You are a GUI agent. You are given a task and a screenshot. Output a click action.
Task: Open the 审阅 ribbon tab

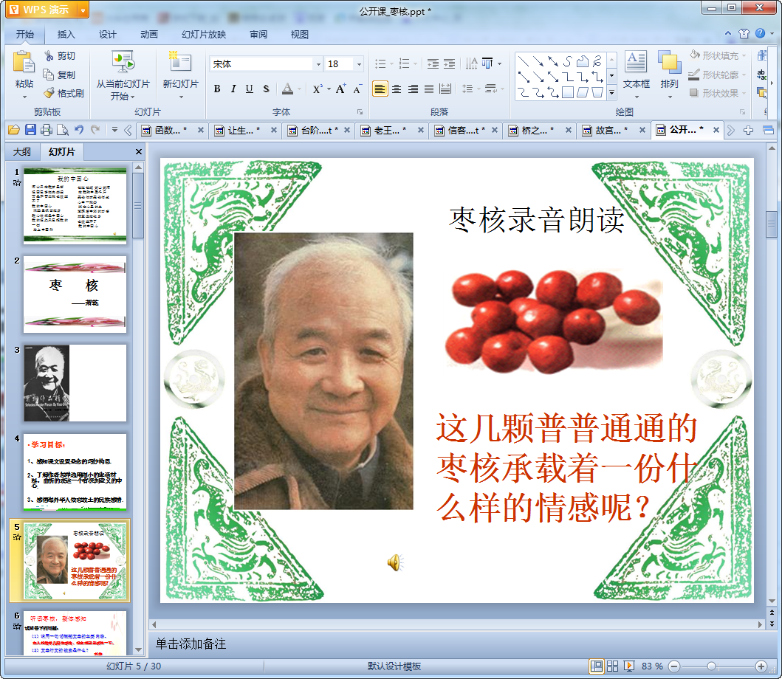click(258, 35)
